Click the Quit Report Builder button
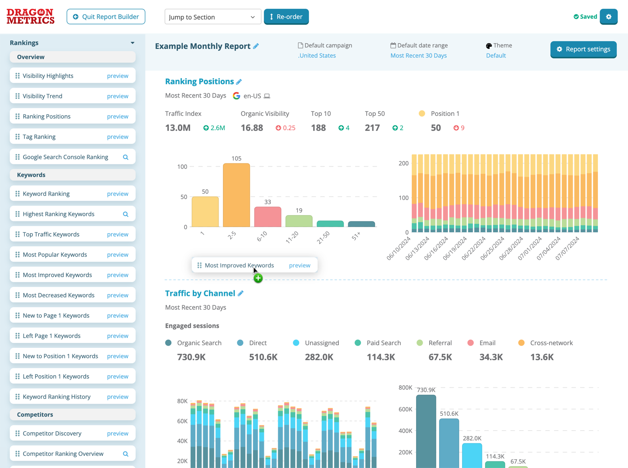This screenshot has height=468, width=628. 106,17
